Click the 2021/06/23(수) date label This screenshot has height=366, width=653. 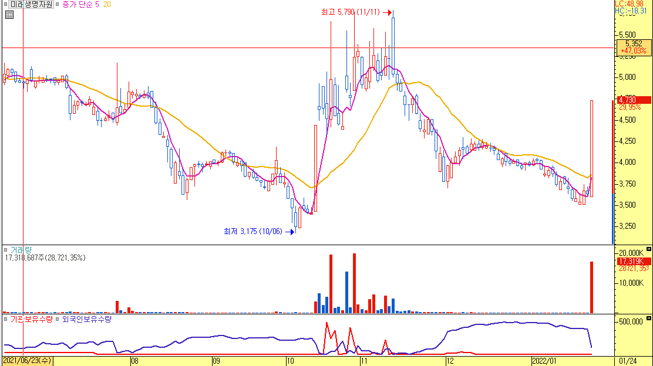point(28,361)
